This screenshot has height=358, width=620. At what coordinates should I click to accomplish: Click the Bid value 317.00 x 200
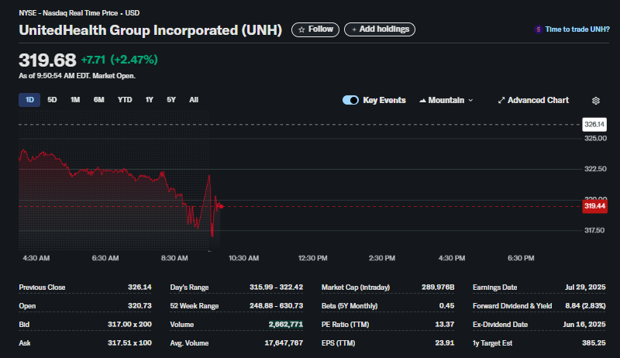pyautogui.click(x=129, y=325)
